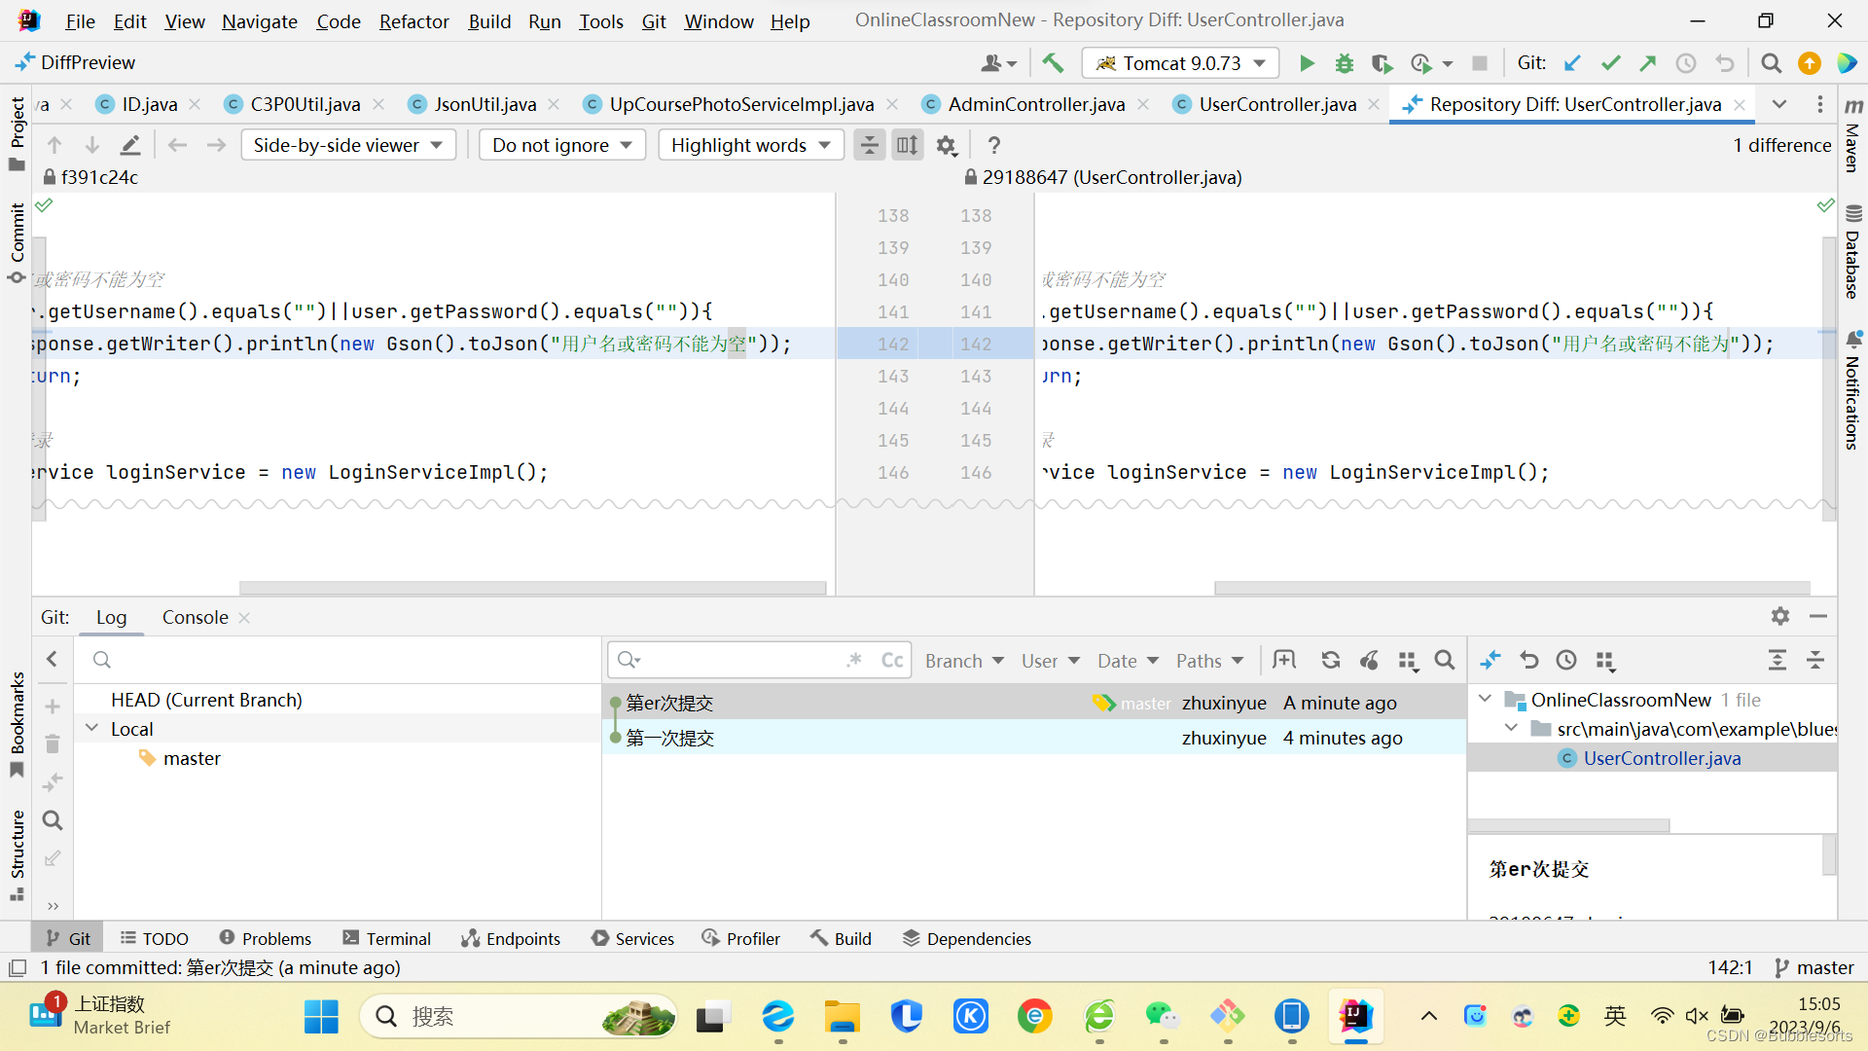The width and height of the screenshot is (1868, 1051).
Task: Toggle match case Cc in log search
Action: [891, 661]
